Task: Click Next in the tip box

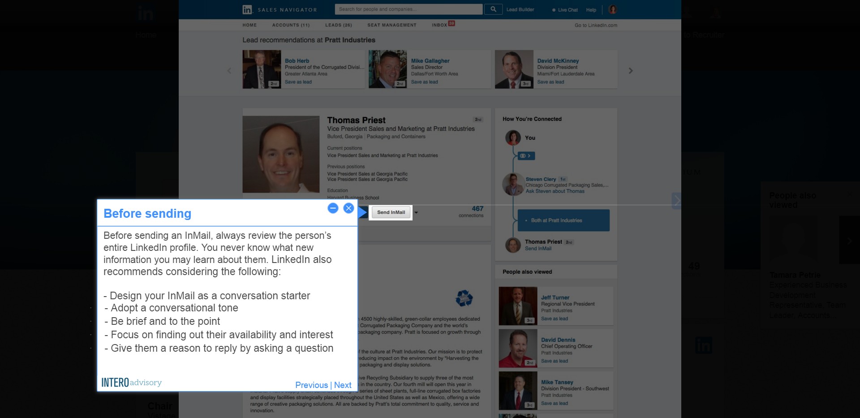Action: coord(343,385)
